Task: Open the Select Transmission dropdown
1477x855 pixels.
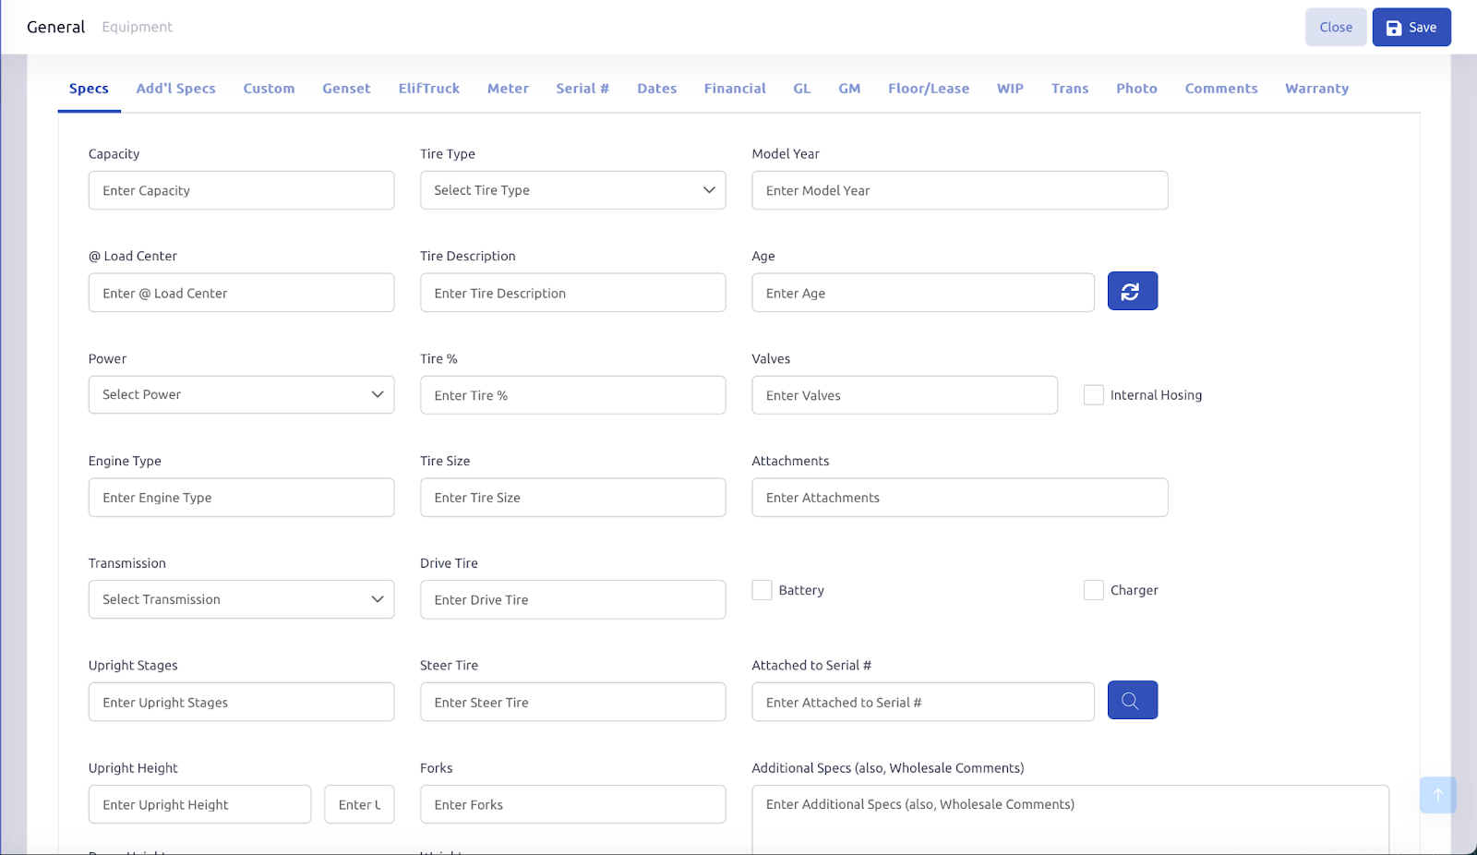Action: click(241, 599)
